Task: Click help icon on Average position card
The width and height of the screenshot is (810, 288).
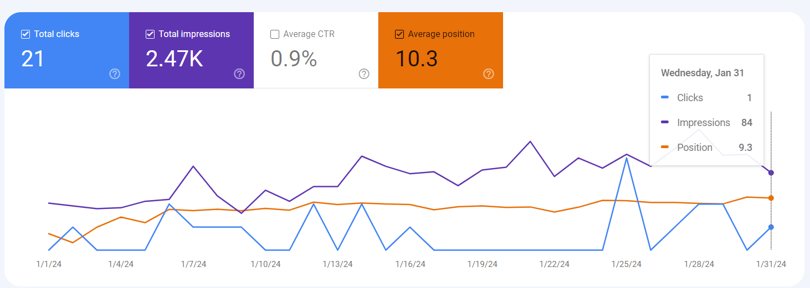Action: (x=489, y=74)
